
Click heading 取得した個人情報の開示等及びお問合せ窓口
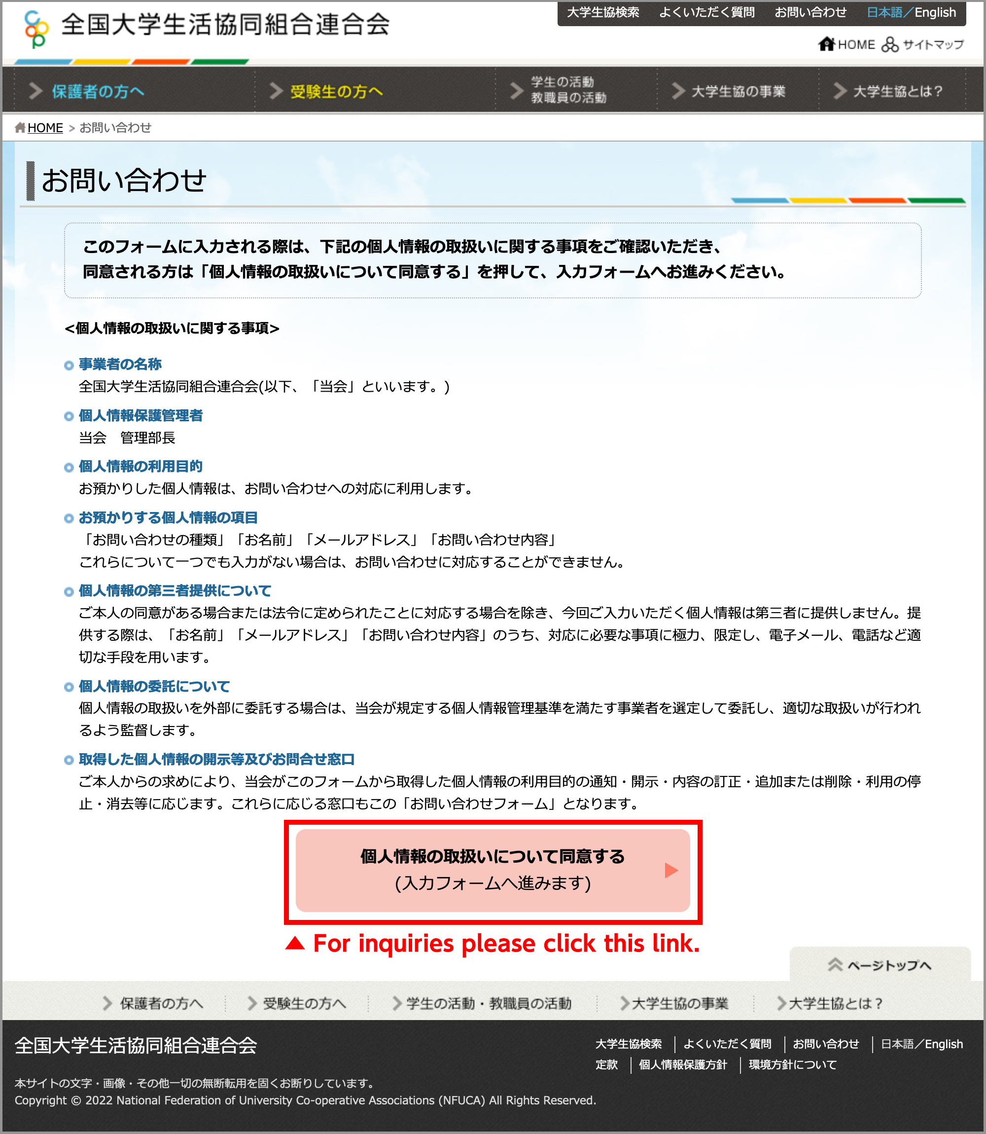point(216,759)
